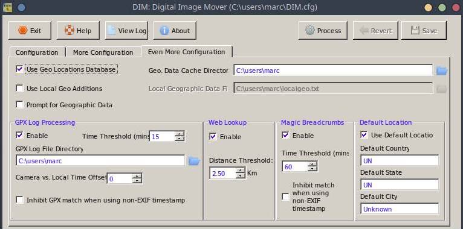This screenshot has width=463, height=229.
Task: Click the Default City Unknown field
Action: [400, 209]
